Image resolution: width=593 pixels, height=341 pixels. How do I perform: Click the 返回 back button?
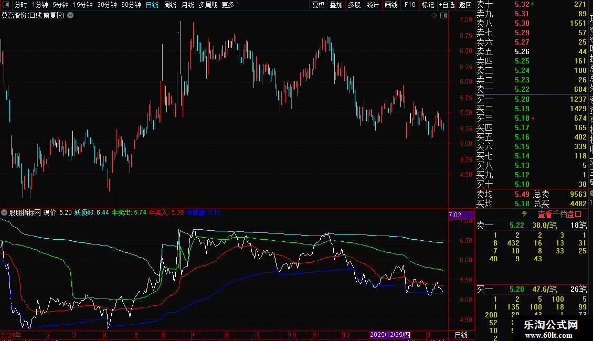click(465, 5)
